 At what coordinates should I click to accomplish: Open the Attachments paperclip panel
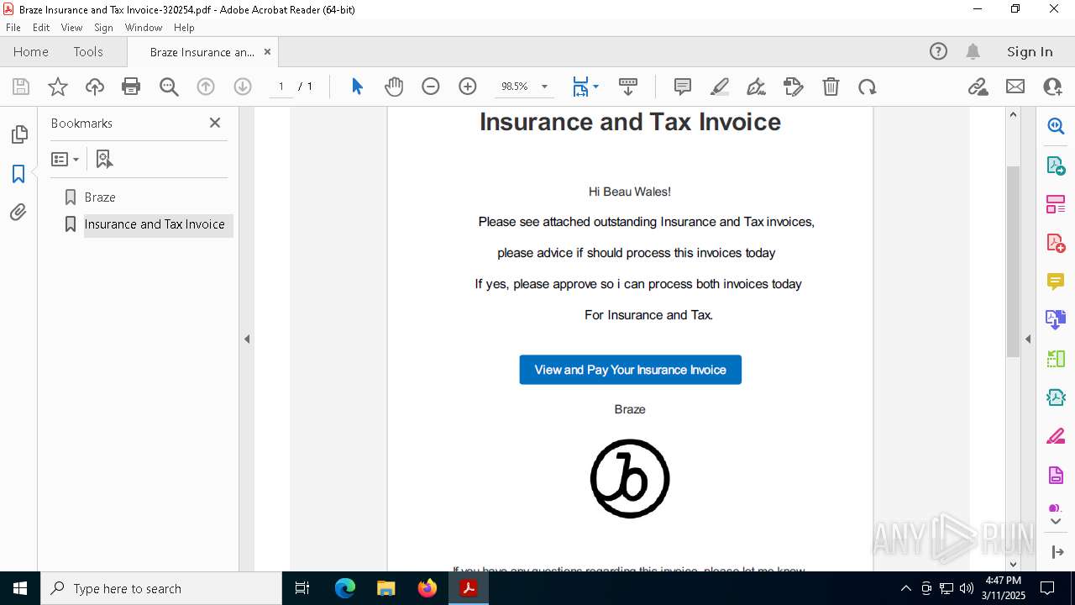pyautogui.click(x=18, y=213)
